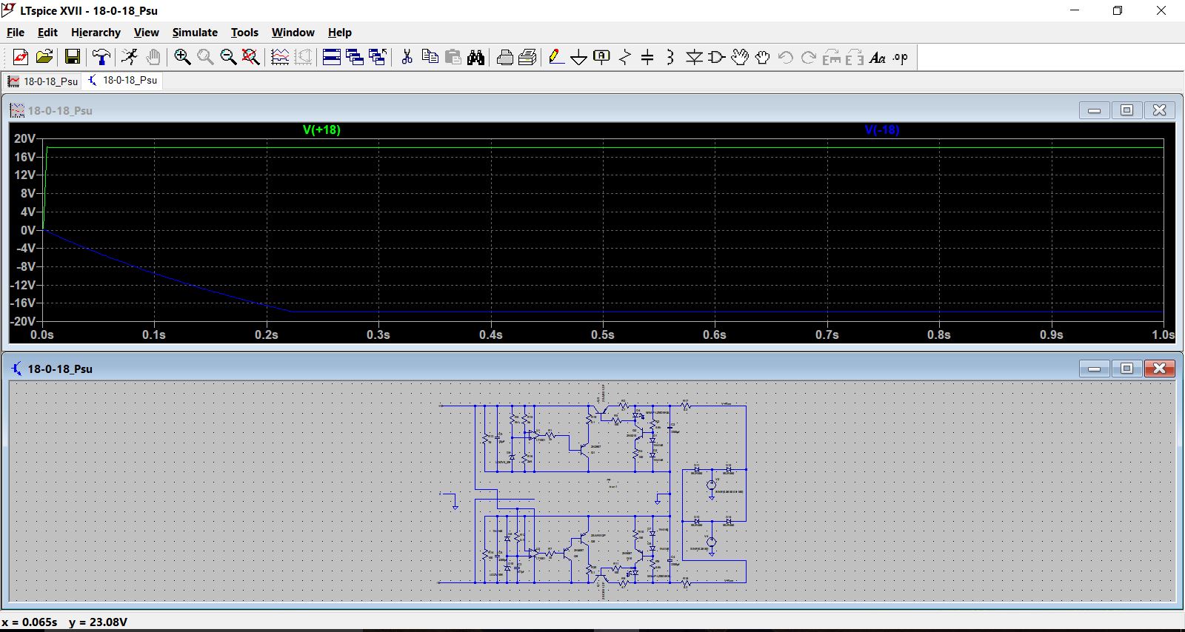This screenshot has width=1185, height=632.
Task: Select the Move open-hand tool
Action: point(740,57)
